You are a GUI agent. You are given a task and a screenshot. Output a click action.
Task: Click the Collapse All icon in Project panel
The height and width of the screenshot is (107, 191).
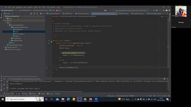pos(37,13)
